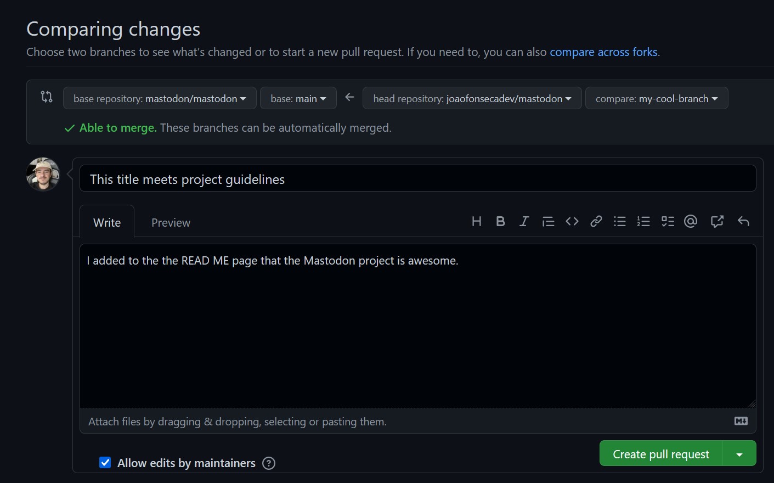Click the Markdown supported icon
Image resolution: width=774 pixels, height=483 pixels.
[741, 421]
